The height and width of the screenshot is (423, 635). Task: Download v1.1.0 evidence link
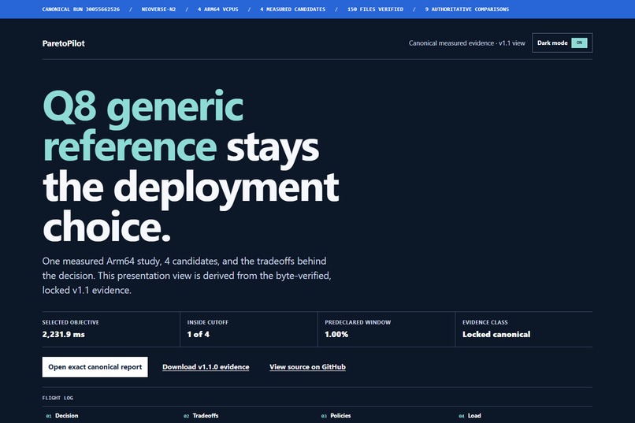[206, 367]
